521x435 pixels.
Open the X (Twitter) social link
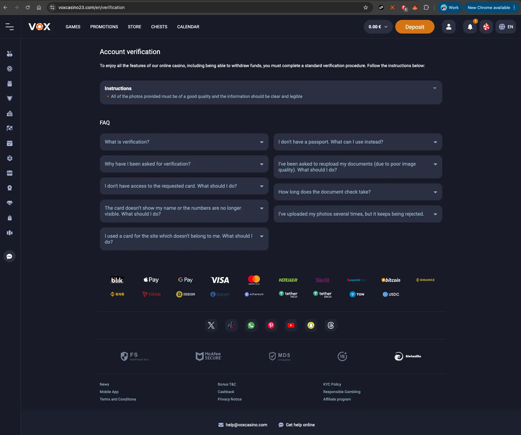coord(211,325)
